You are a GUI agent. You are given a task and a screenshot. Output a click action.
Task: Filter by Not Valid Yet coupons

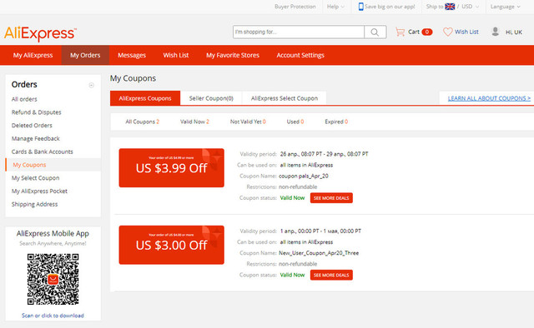248,122
